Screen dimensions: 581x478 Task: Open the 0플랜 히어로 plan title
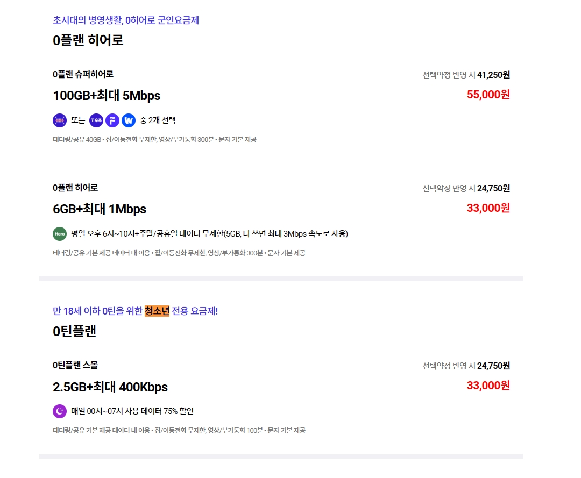75,188
